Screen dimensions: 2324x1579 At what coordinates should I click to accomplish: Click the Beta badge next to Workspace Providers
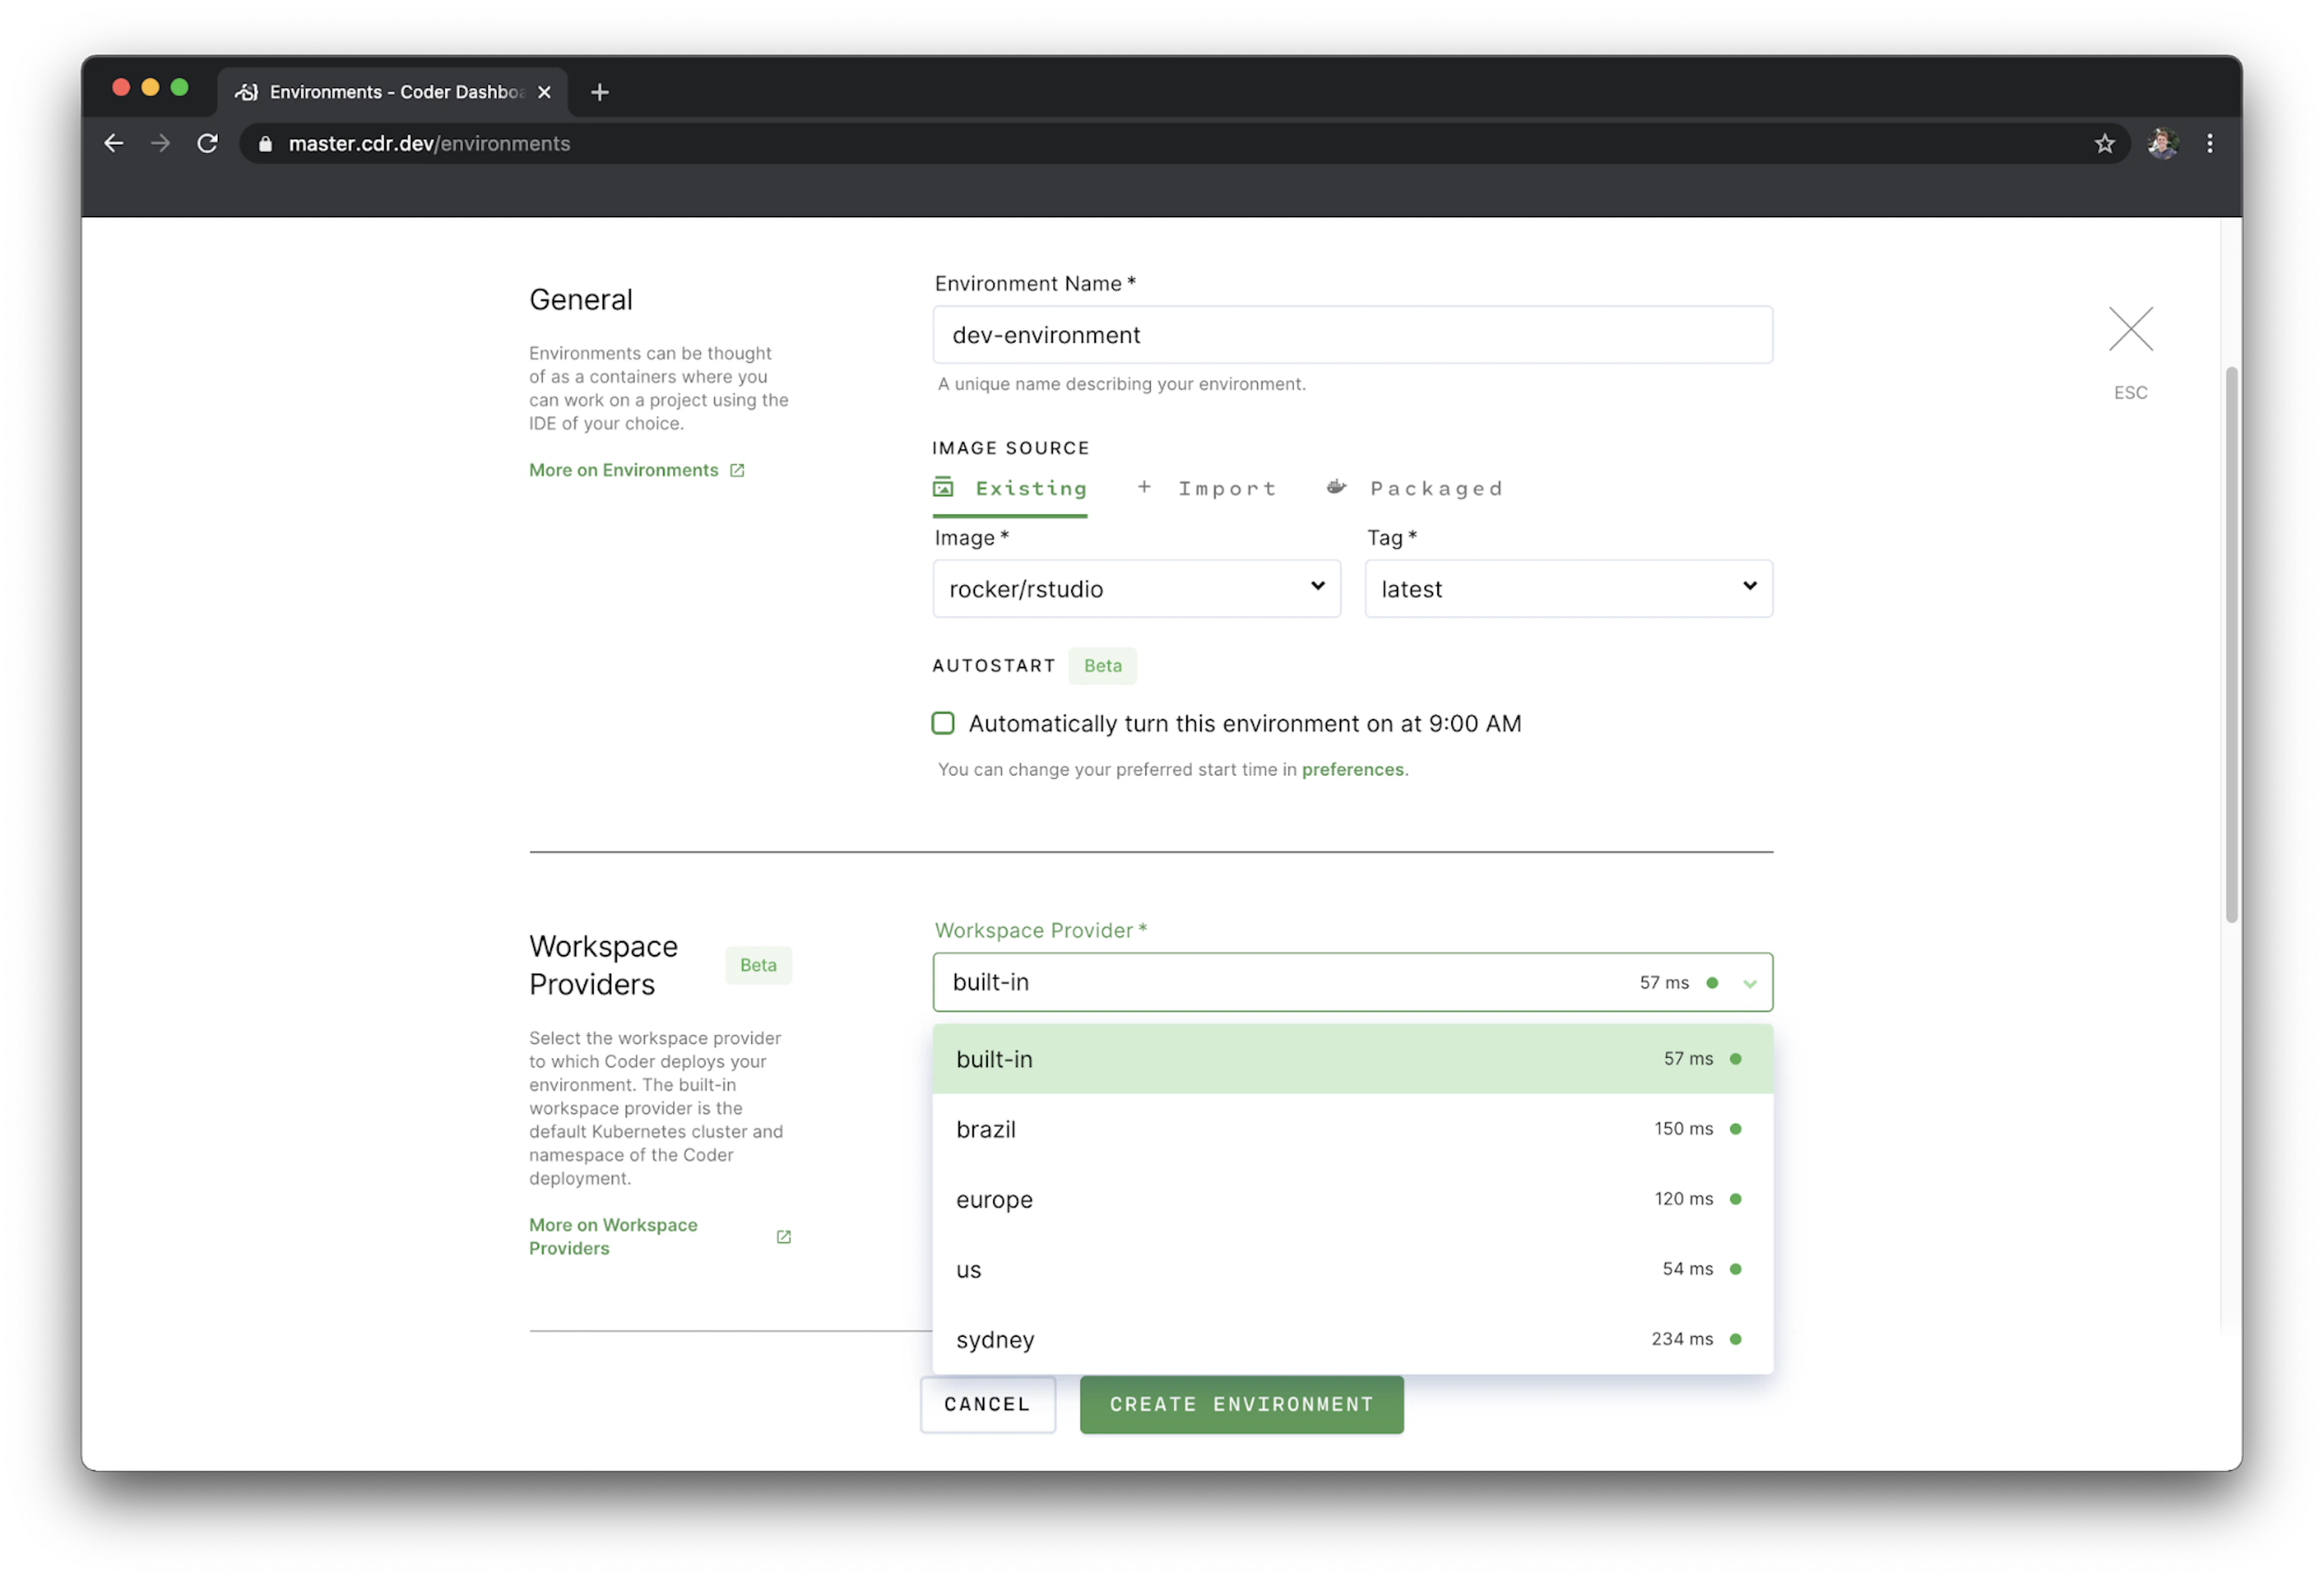758,965
